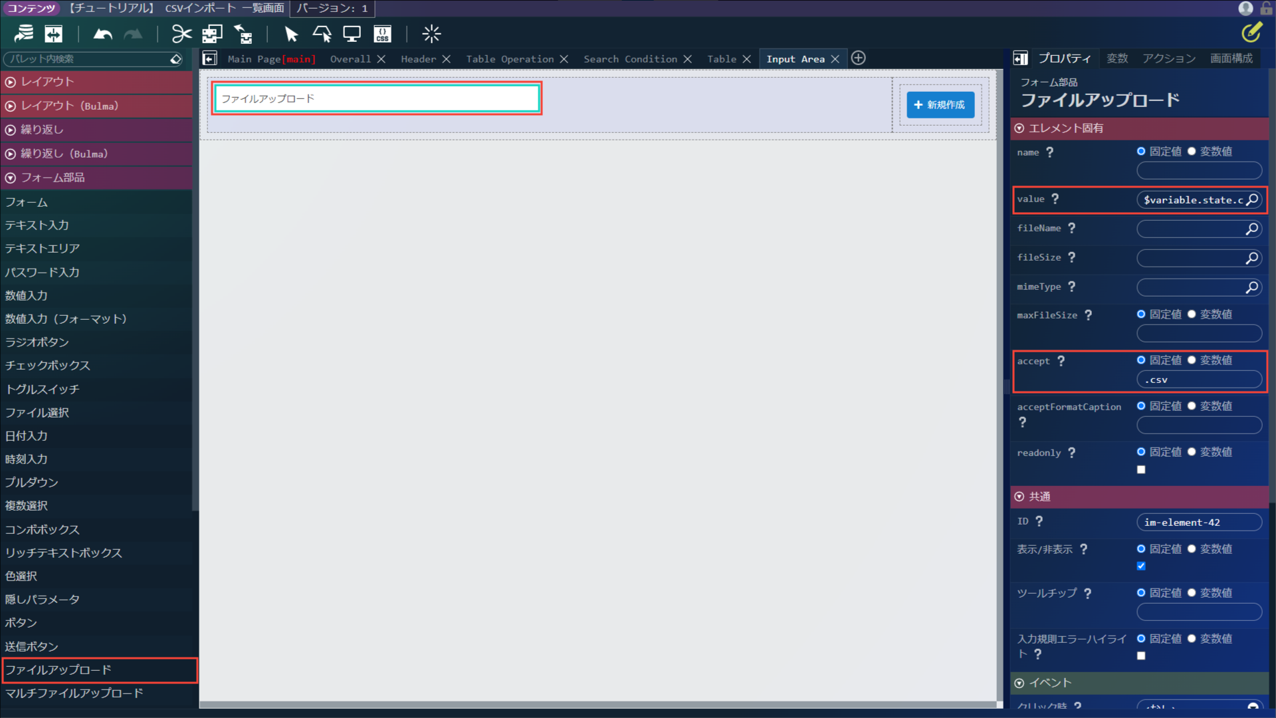Select 変数値 radio for accept

tap(1192, 360)
